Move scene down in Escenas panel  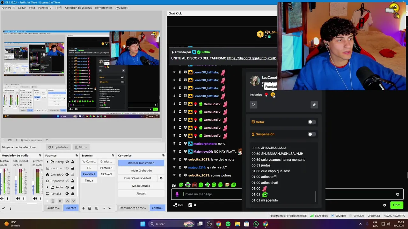click(x=110, y=208)
